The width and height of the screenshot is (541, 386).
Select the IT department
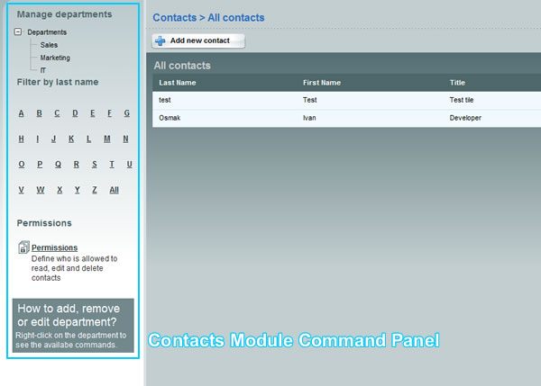43,69
